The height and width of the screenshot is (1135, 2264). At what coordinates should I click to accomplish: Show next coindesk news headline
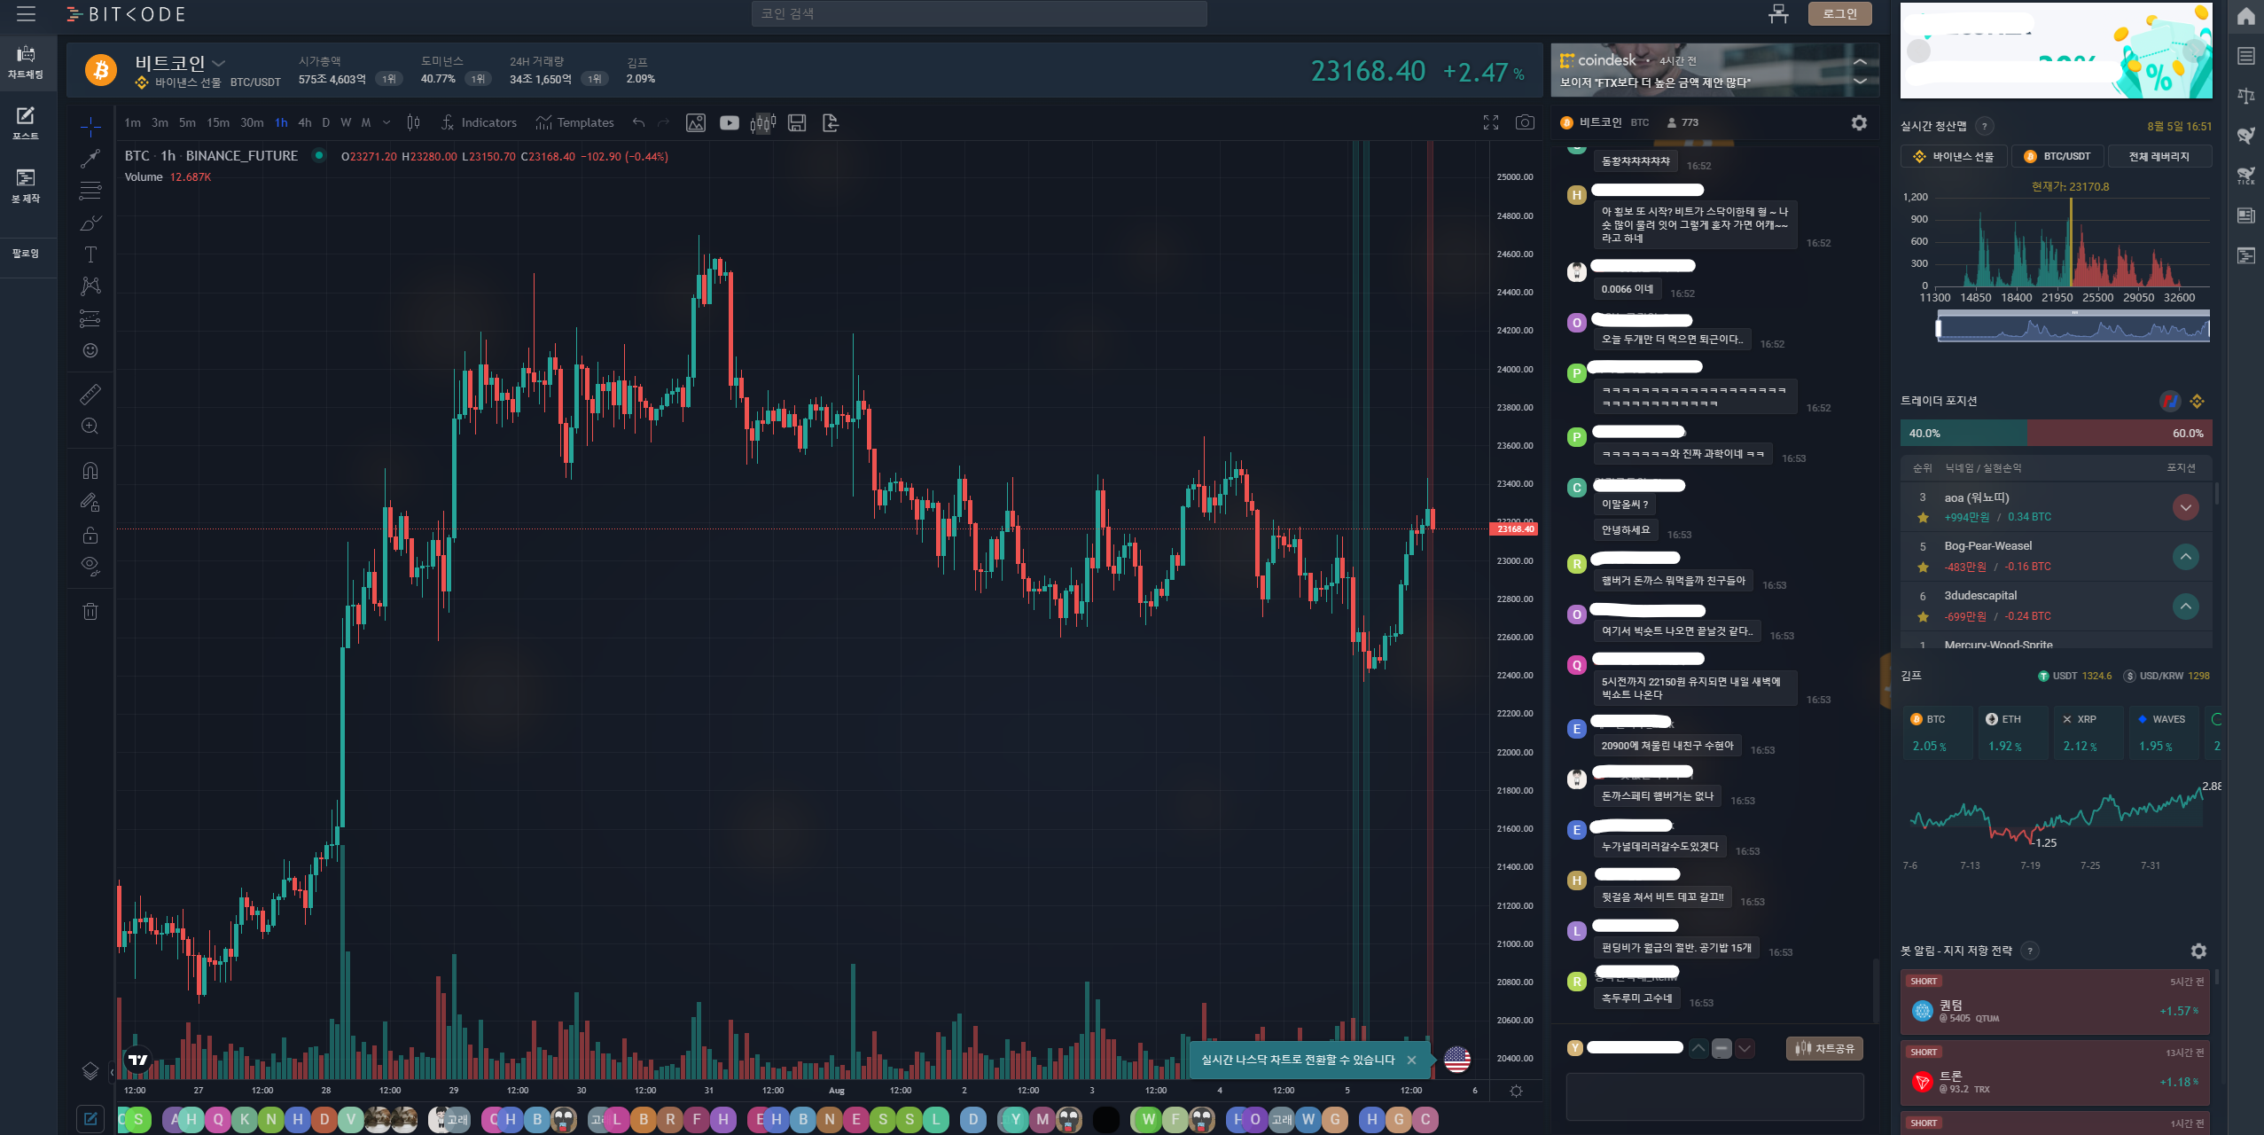click(x=1860, y=82)
